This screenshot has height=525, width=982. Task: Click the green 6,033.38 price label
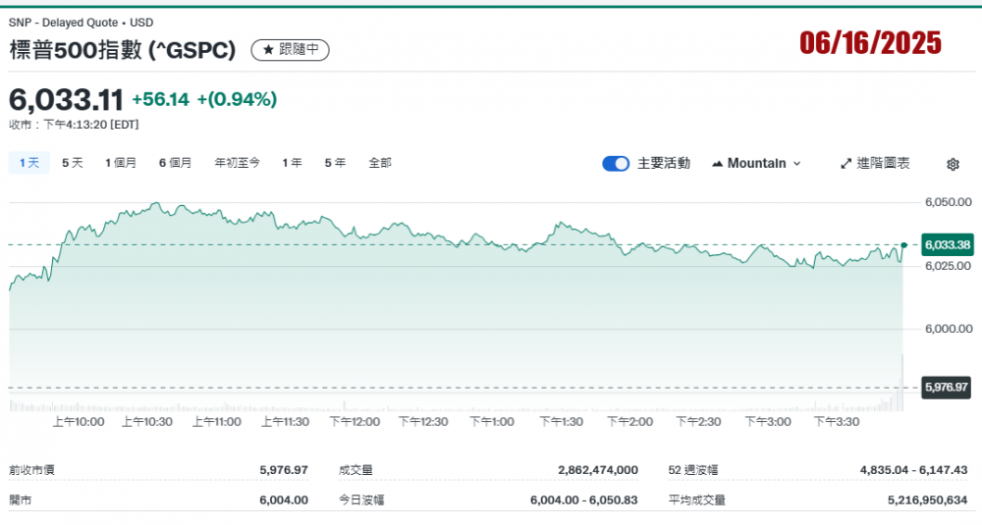(948, 244)
